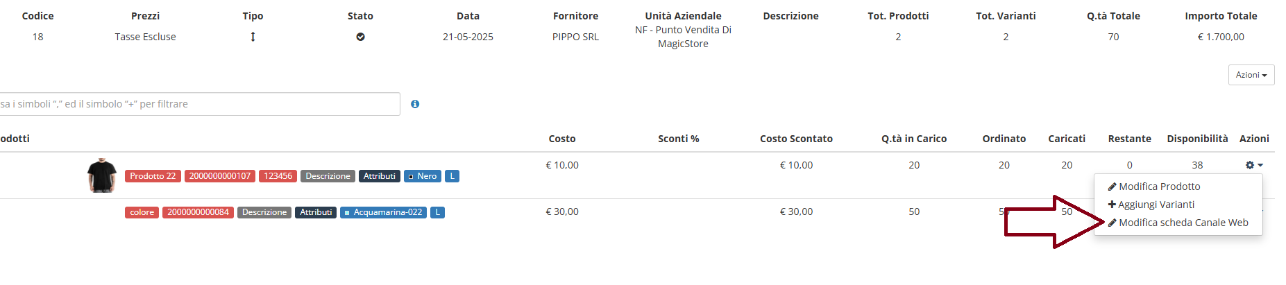Image resolution: width=1286 pixels, height=285 pixels.
Task: Expand the caret beside the row gear icon
Action: tap(1260, 165)
